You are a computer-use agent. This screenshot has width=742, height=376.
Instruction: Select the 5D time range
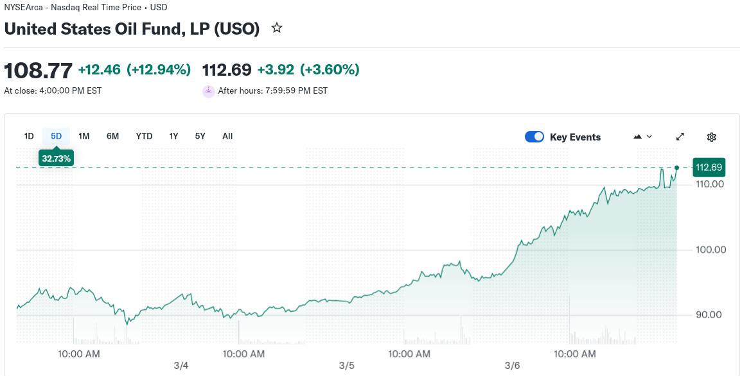[x=57, y=136]
